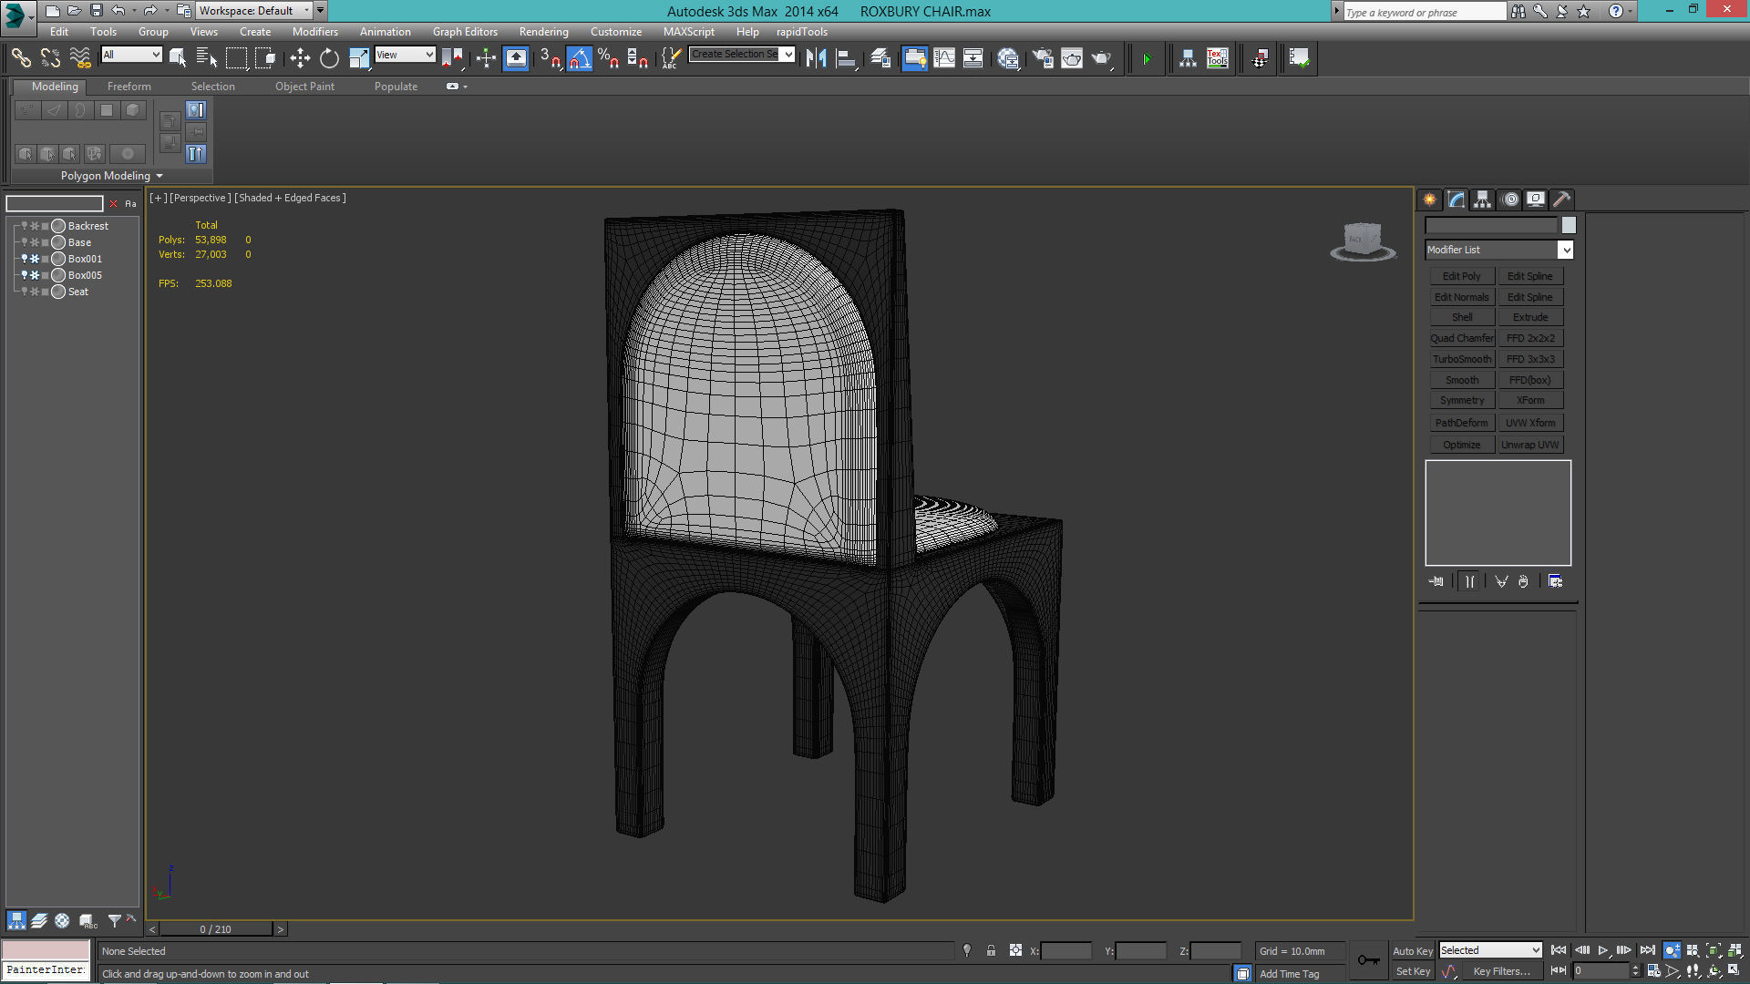Click the Align tool icon
This screenshot has height=984, width=1750.
click(x=847, y=58)
